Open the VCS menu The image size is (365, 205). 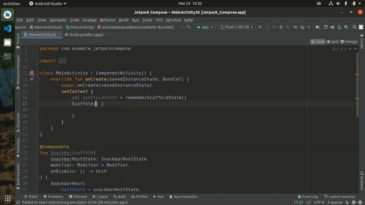[x=159, y=20]
